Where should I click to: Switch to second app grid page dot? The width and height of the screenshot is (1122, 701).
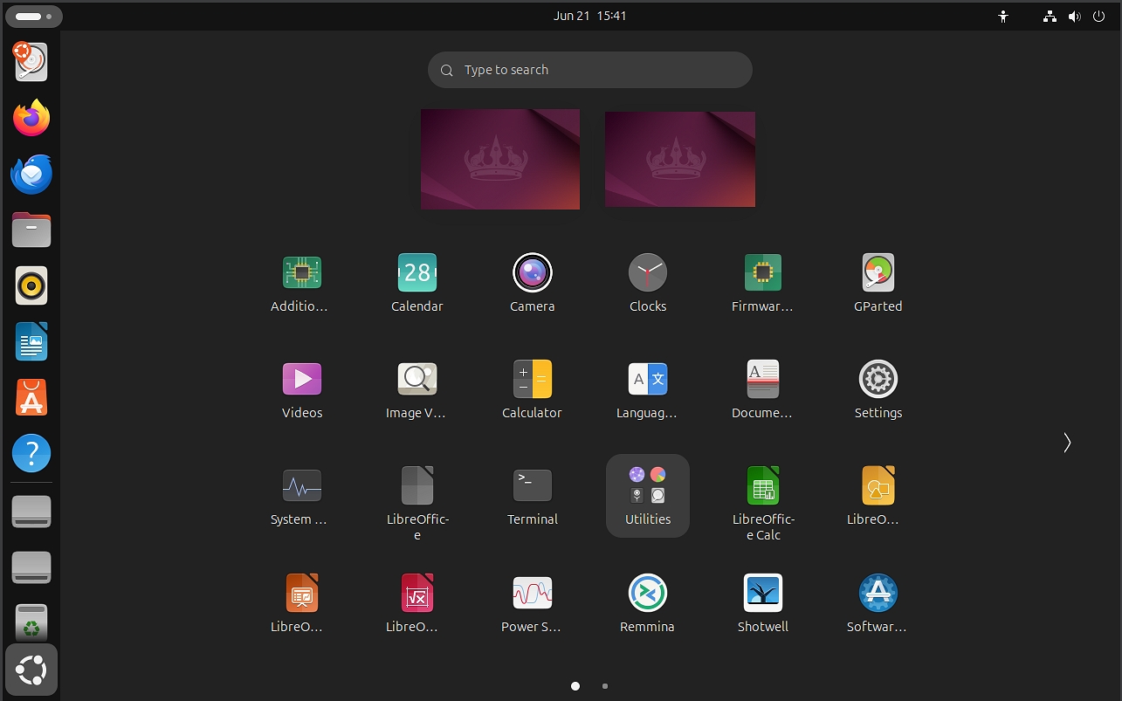coord(605,686)
